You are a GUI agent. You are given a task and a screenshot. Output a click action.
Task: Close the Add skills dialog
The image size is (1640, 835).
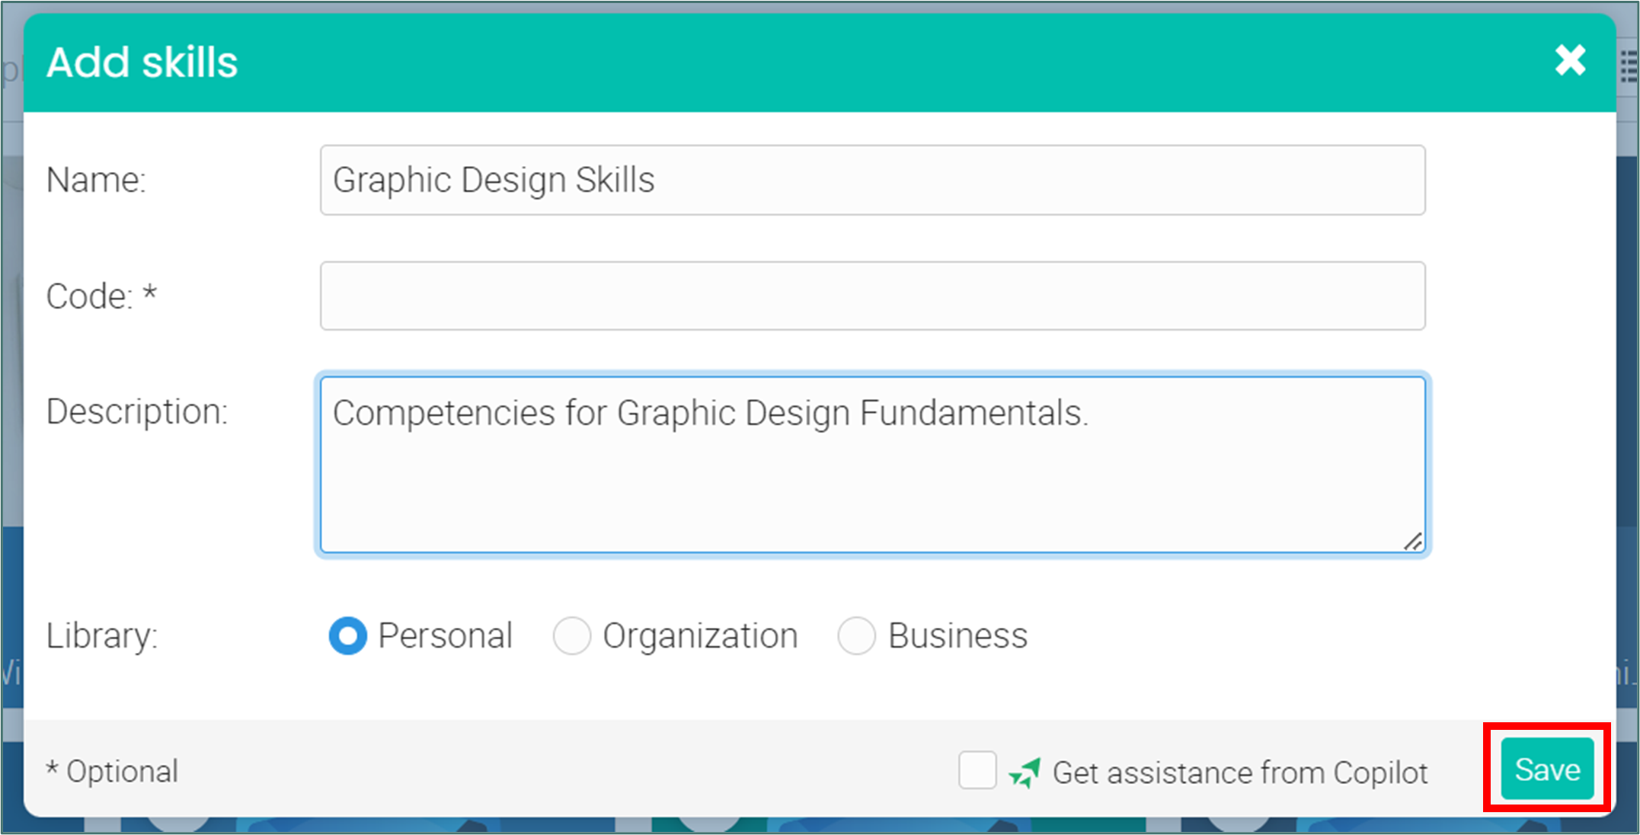1570,60
